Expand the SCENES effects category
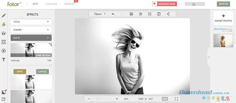The height and width of the screenshot is (103, 236). click(31, 30)
